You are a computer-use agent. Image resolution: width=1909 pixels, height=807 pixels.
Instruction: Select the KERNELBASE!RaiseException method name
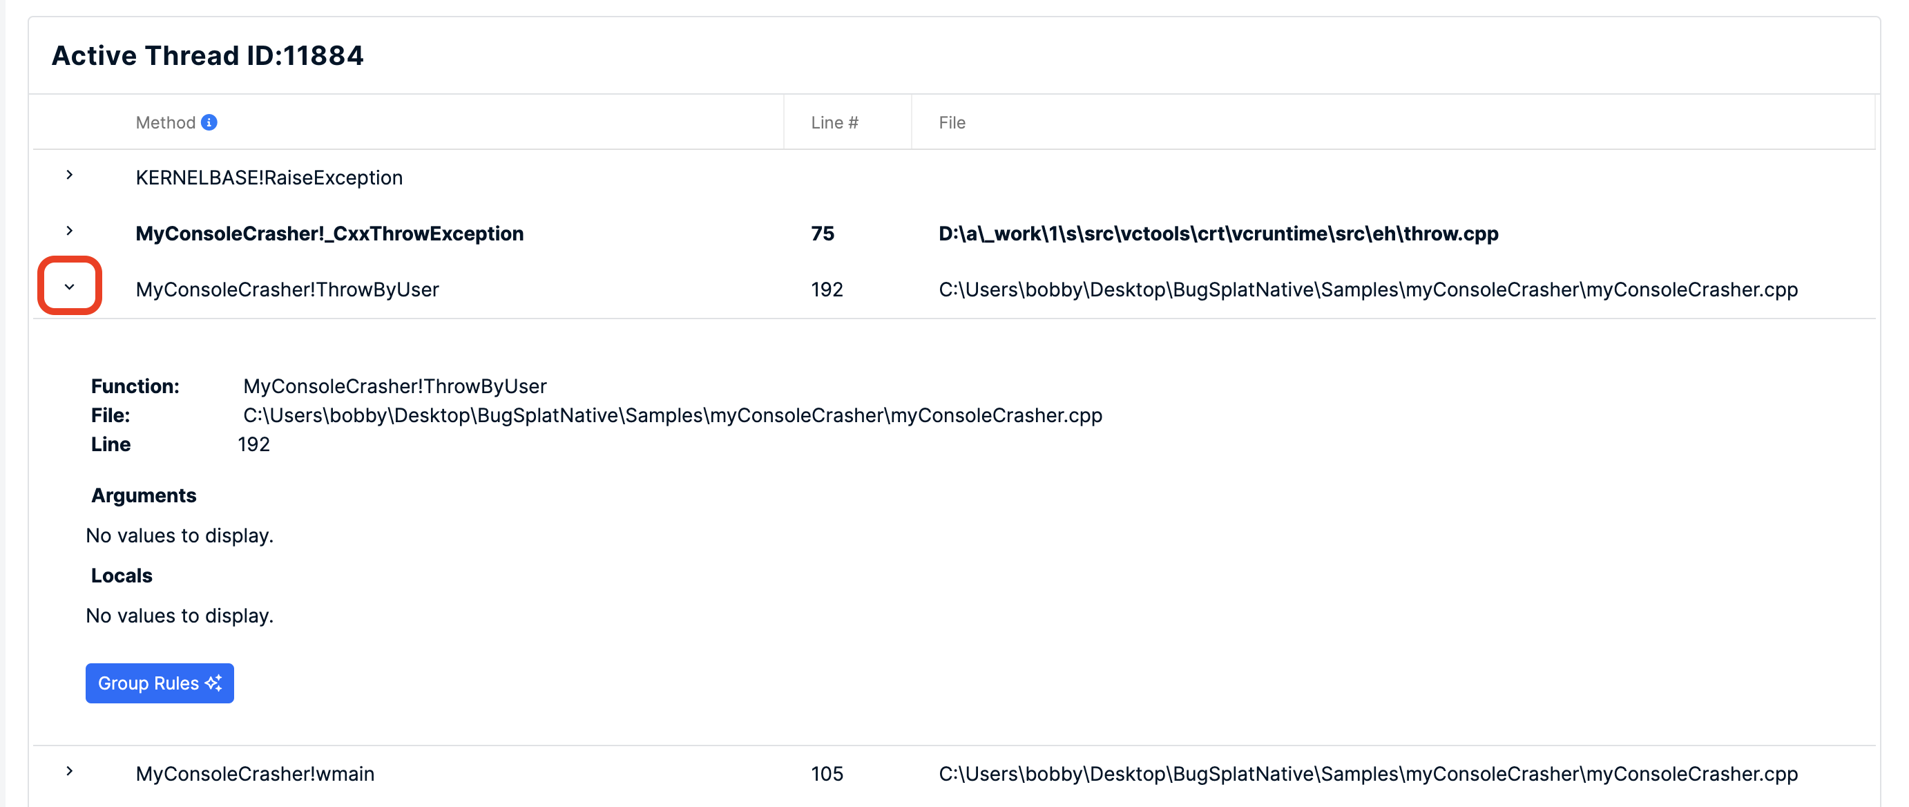pyautogui.click(x=269, y=178)
